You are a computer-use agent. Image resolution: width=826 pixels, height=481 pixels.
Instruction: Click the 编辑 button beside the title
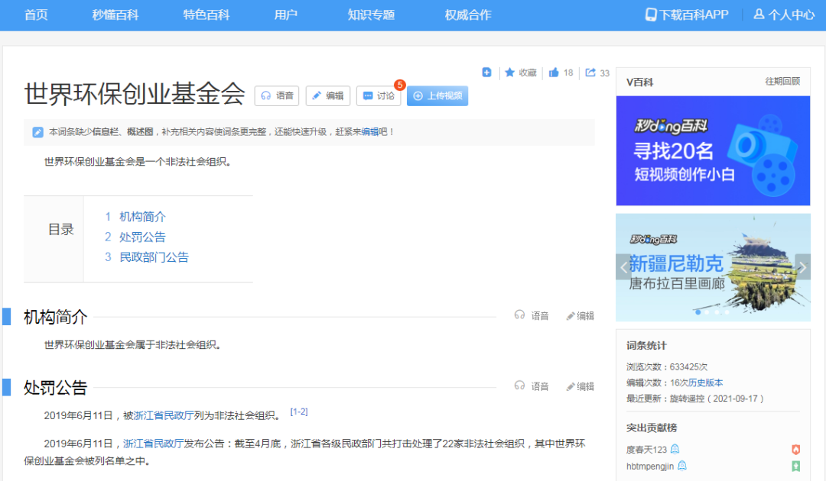[328, 95]
